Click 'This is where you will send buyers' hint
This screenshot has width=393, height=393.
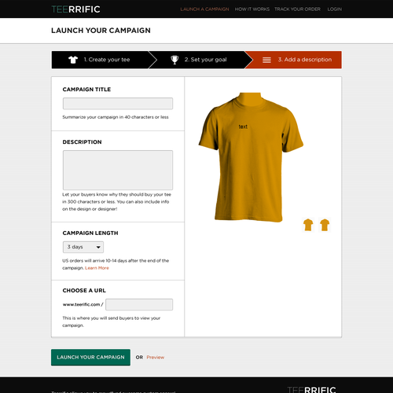[111, 321]
